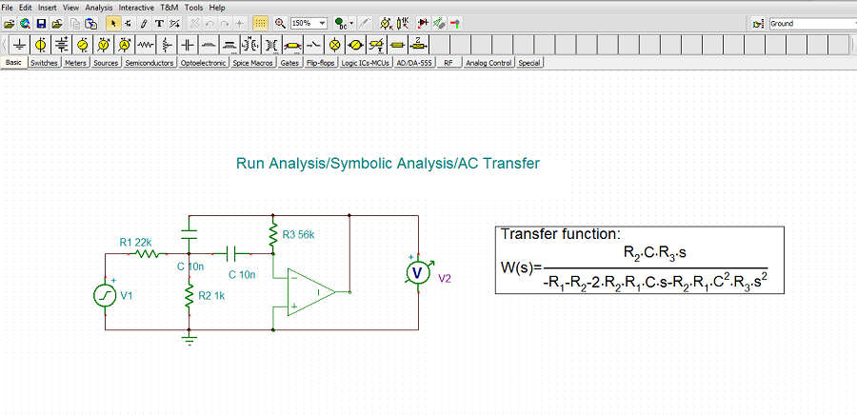
Task: Switch to the Semiconductors component tab
Action: [x=149, y=63]
